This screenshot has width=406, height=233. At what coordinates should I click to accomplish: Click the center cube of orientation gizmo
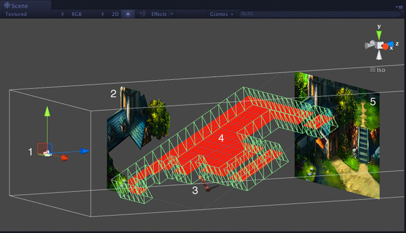click(380, 45)
